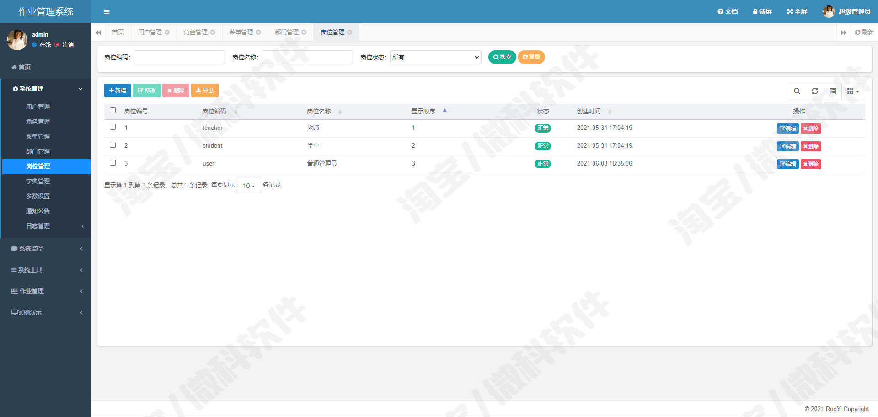Click the 刷新 refresh tab button
This screenshot has width=878, height=417.
click(x=864, y=32)
